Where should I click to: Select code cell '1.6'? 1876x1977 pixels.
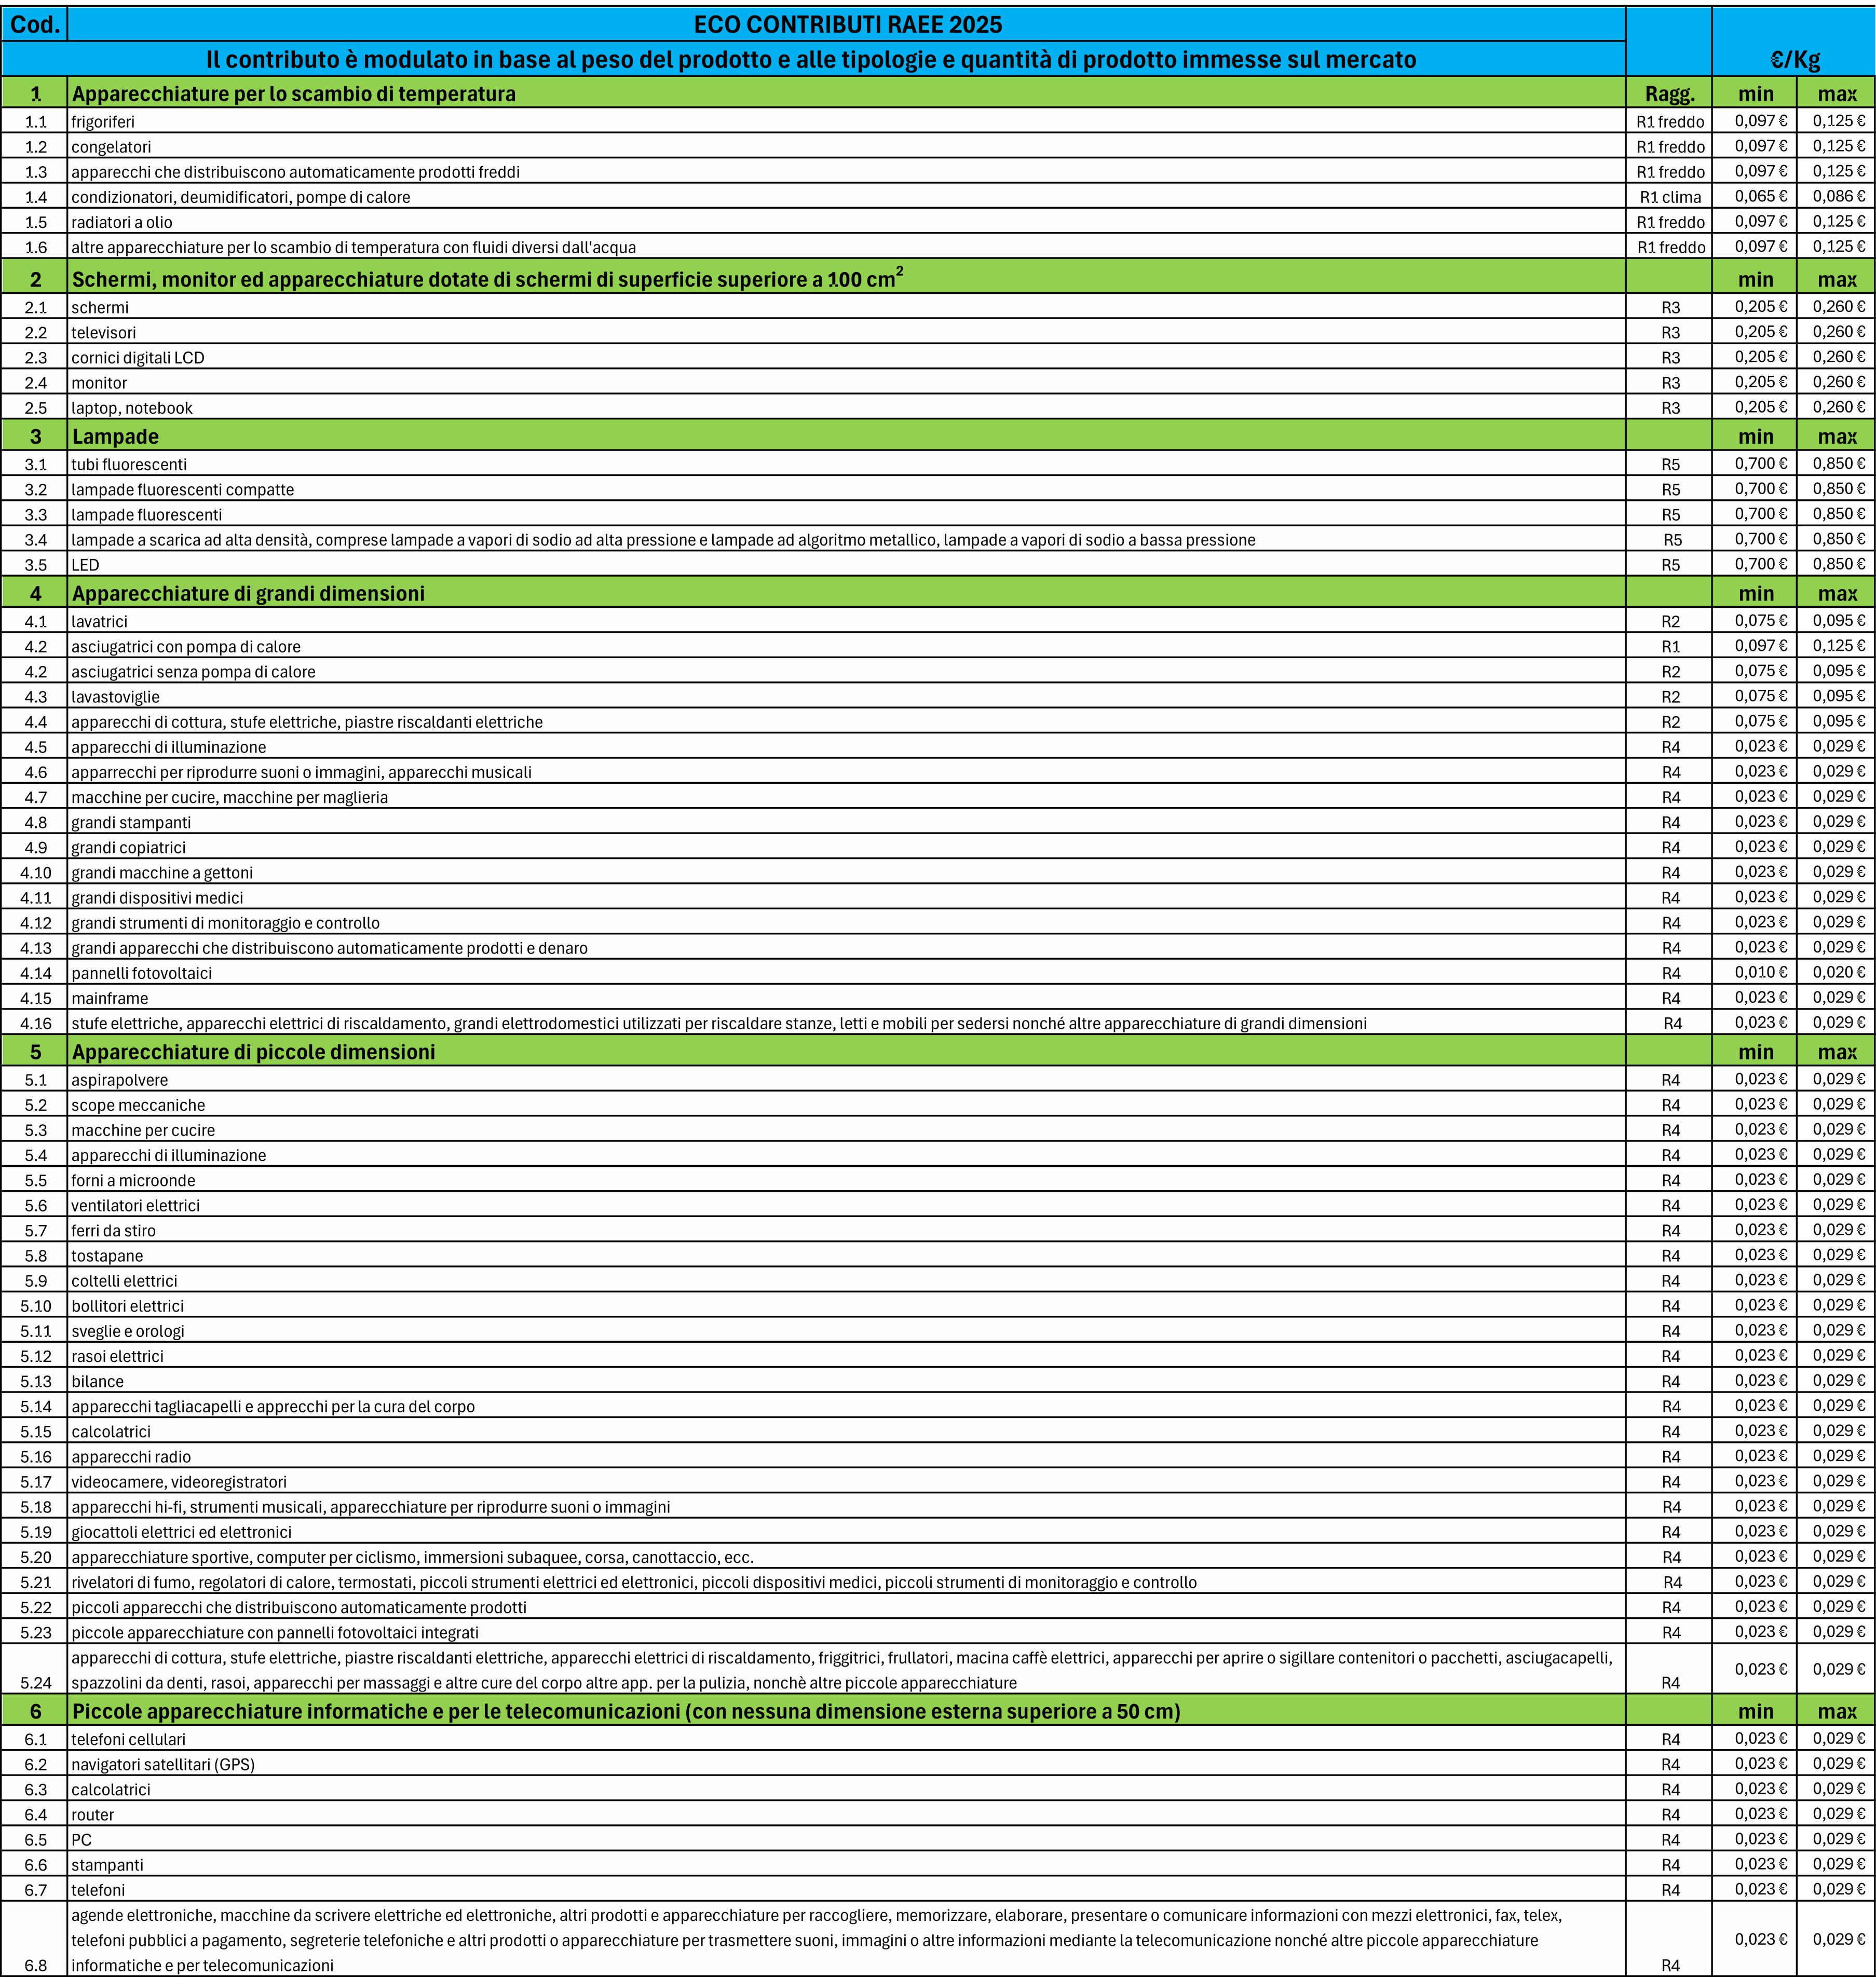click(x=35, y=247)
